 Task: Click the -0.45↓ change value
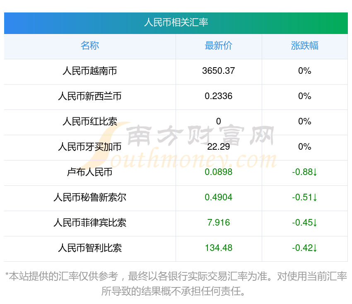[x=305, y=223]
